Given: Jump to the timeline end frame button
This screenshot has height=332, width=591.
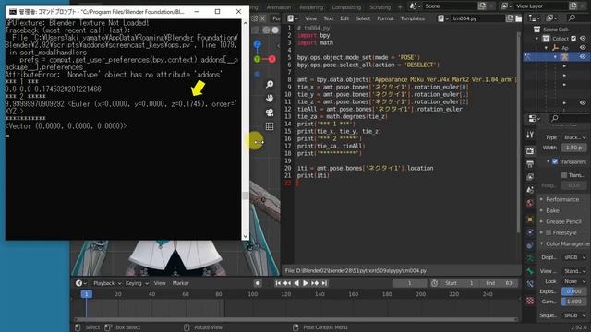Looking at the screenshot, I should click(x=324, y=283).
